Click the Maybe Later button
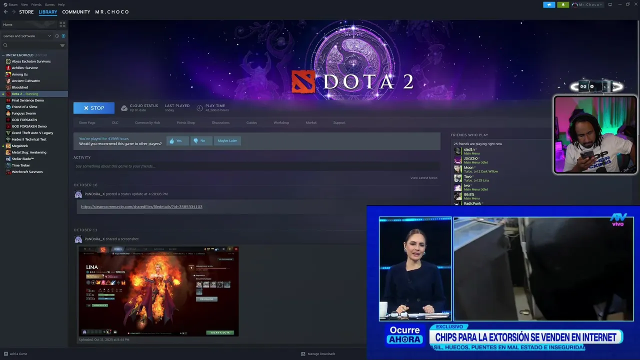Viewport: 640px width, 360px height. coord(227,140)
